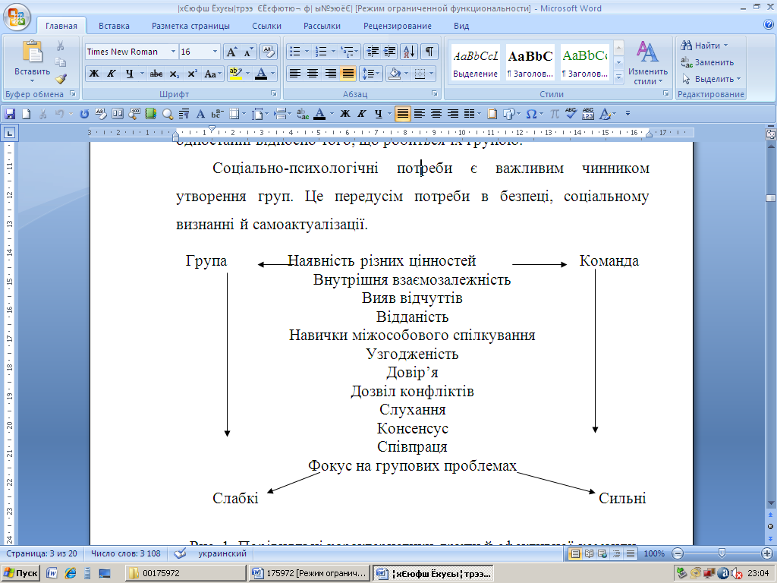
Task: Open the numbering list dropdown arrow
Action: click(x=334, y=52)
